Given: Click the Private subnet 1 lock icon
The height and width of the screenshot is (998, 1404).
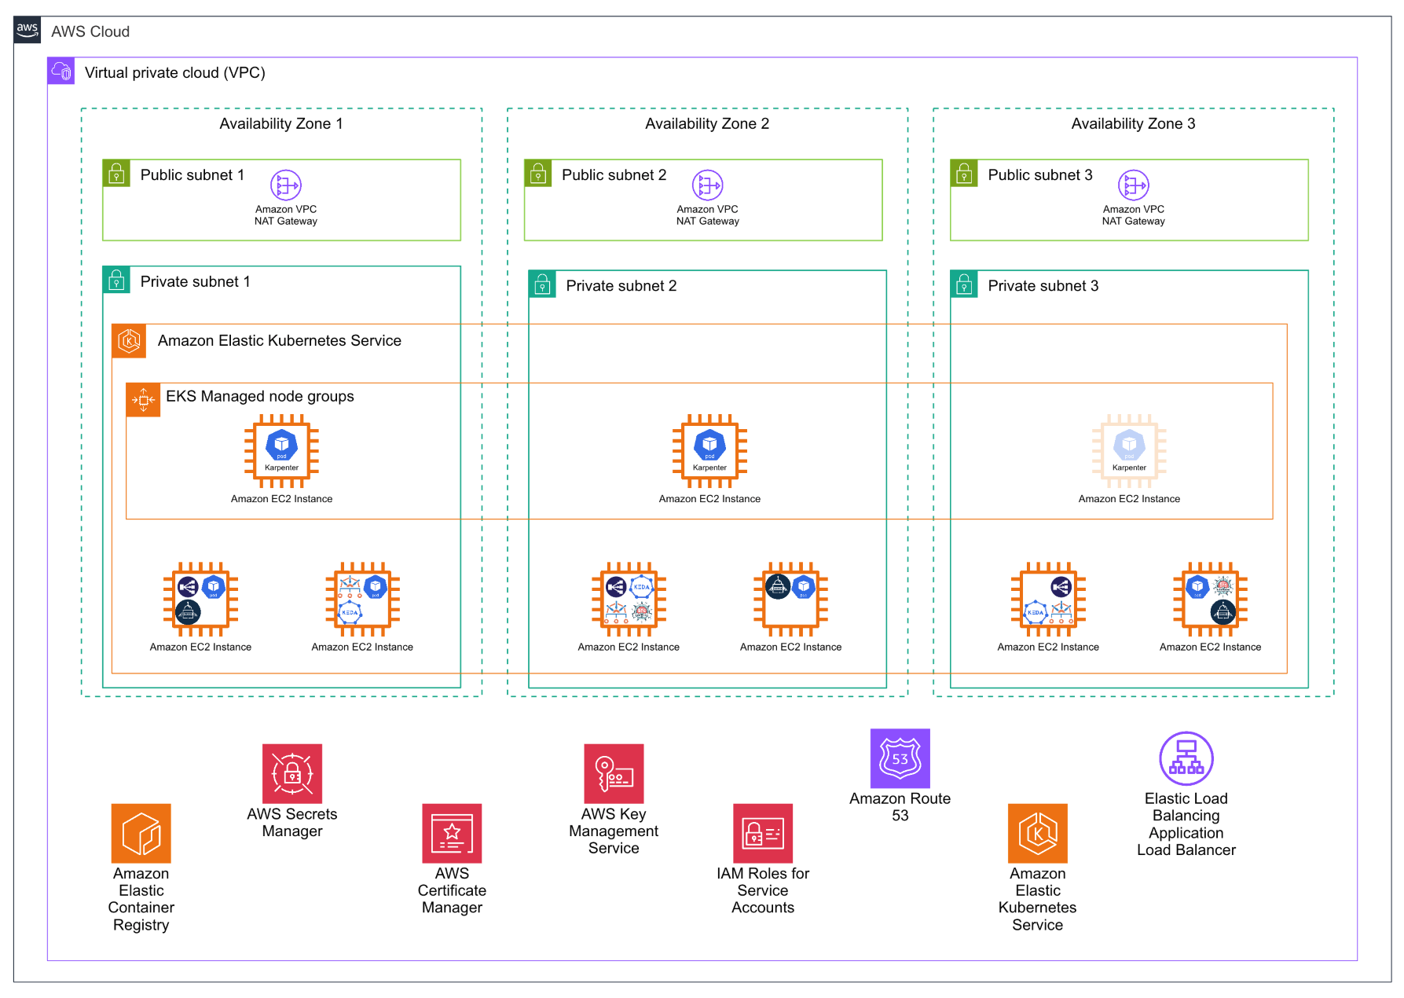Looking at the screenshot, I should point(116,280).
